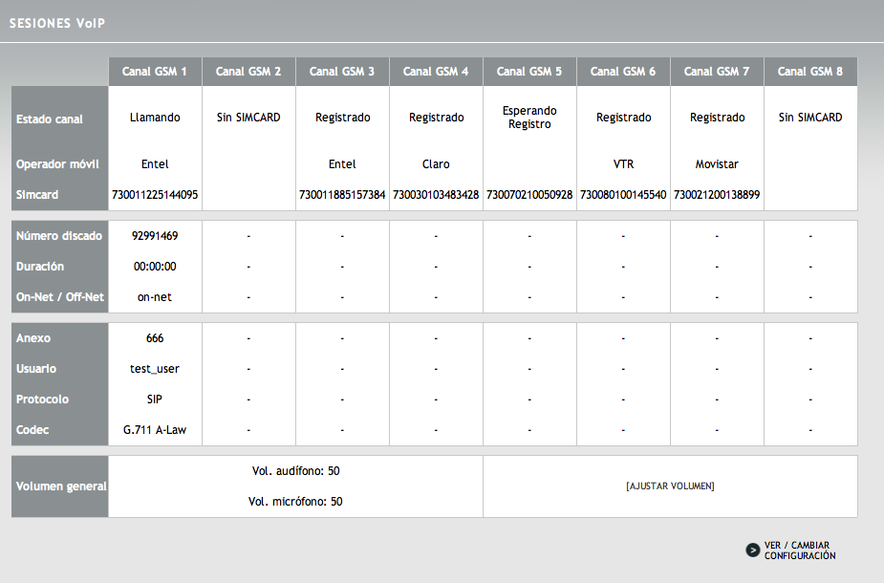
Task: Open the Ver / Cambiar Configuración link
Action: click(800, 551)
